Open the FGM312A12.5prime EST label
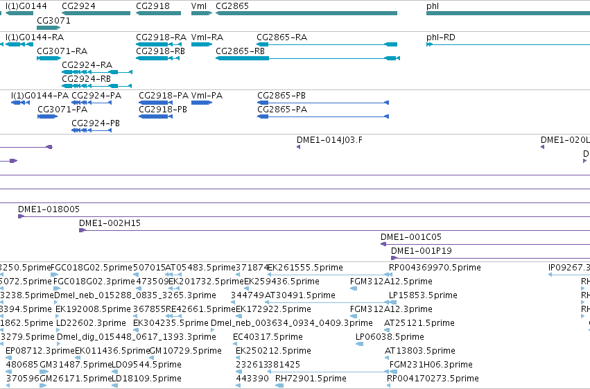 (x=391, y=282)
